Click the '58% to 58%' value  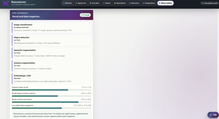click(x=86, y=93)
